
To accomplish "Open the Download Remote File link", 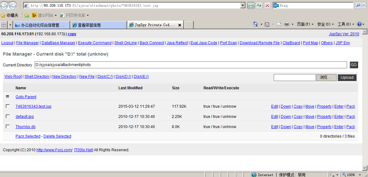I will (x=260, y=43).
